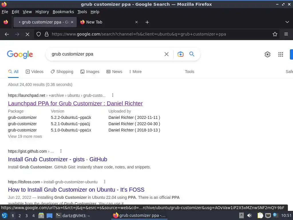Open the Help menu

point(95,12)
